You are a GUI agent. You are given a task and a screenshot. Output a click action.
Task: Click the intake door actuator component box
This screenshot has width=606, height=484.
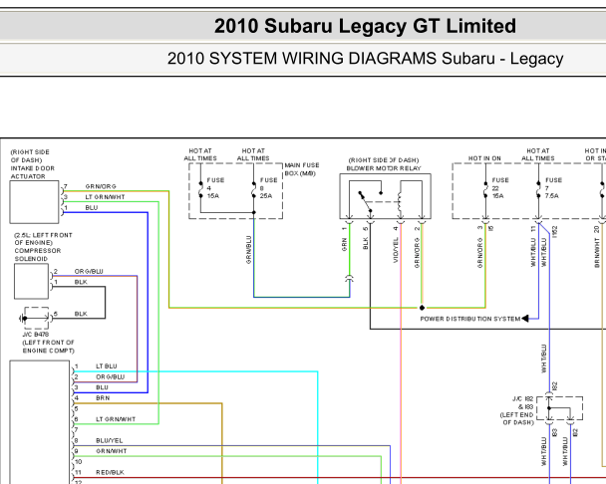click(35, 202)
